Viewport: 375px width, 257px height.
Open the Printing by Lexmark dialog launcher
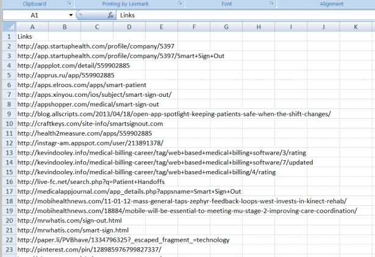coord(180,4)
